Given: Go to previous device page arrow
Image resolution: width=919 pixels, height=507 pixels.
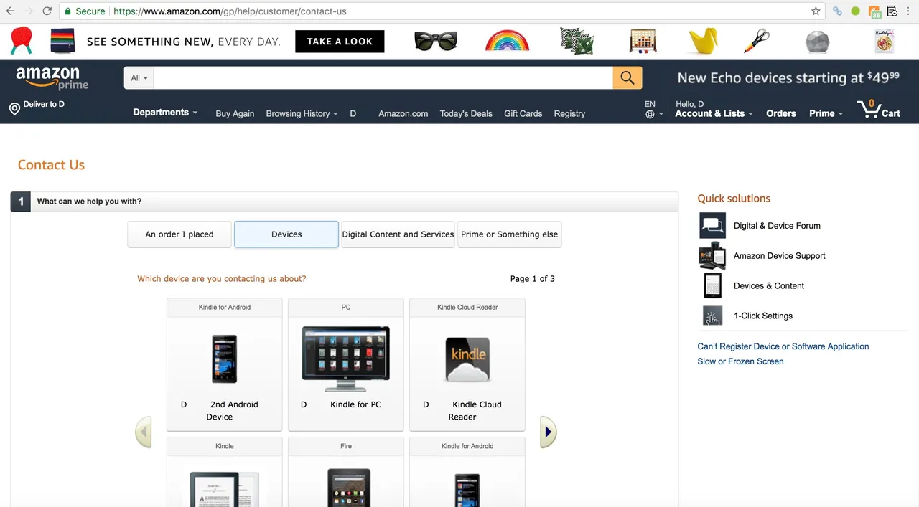Looking at the screenshot, I should click(x=144, y=432).
